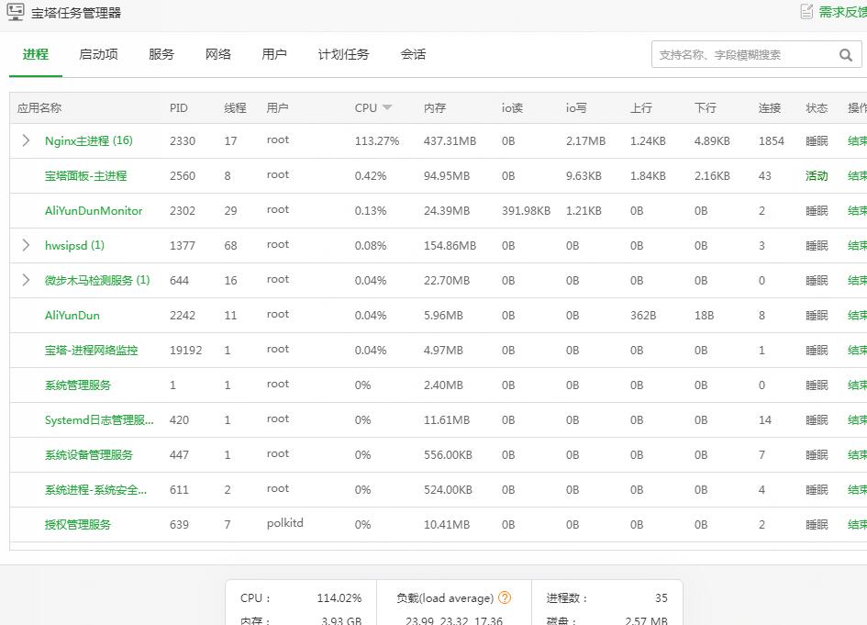The image size is (867, 625).
Task: Open the 系统管理服务 process name
Action: click(78, 385)
